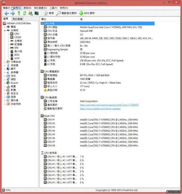Select the L3 快取 row
This screenshot has width=182, height=194.
click(x=98, y=64)
